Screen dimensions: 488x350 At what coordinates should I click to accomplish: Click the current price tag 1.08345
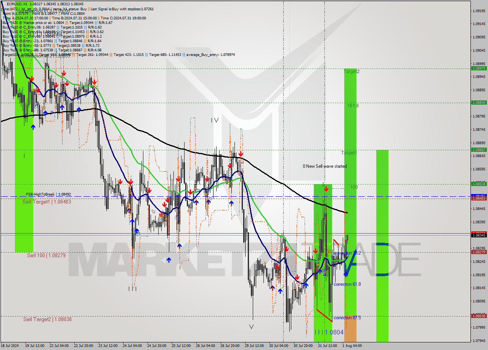click(479, 235)
